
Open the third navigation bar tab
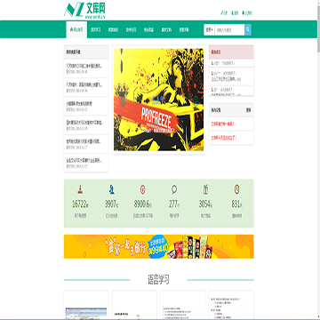click(x=114, y=29)
